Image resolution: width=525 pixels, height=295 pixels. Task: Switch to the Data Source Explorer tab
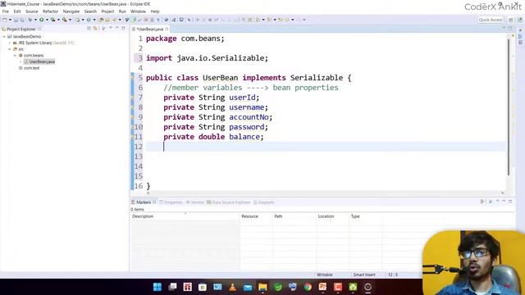(229, 202)
